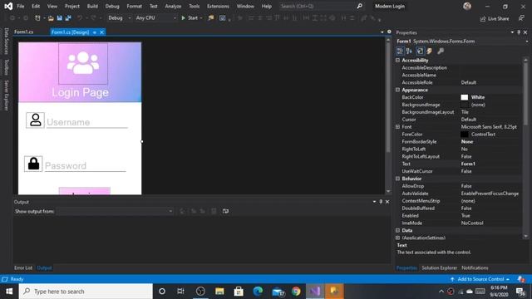Click Add to Source Control
Image resolution: width=532 pixels, height=299 pixels.
(480, 279)
